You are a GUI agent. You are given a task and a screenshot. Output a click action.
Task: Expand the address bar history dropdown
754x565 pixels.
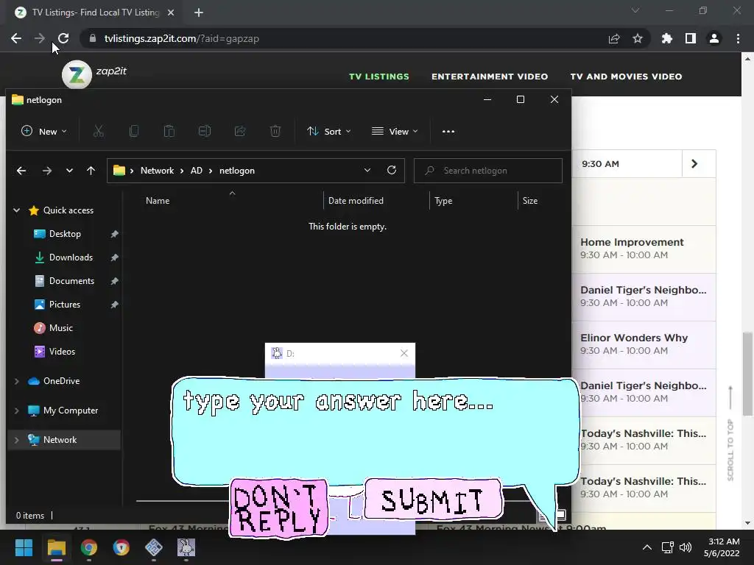(367, 170)
